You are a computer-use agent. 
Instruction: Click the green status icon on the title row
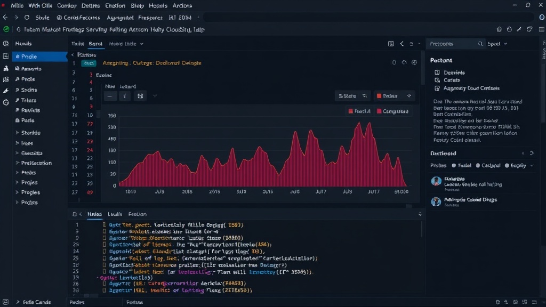[x=6, y=30]
